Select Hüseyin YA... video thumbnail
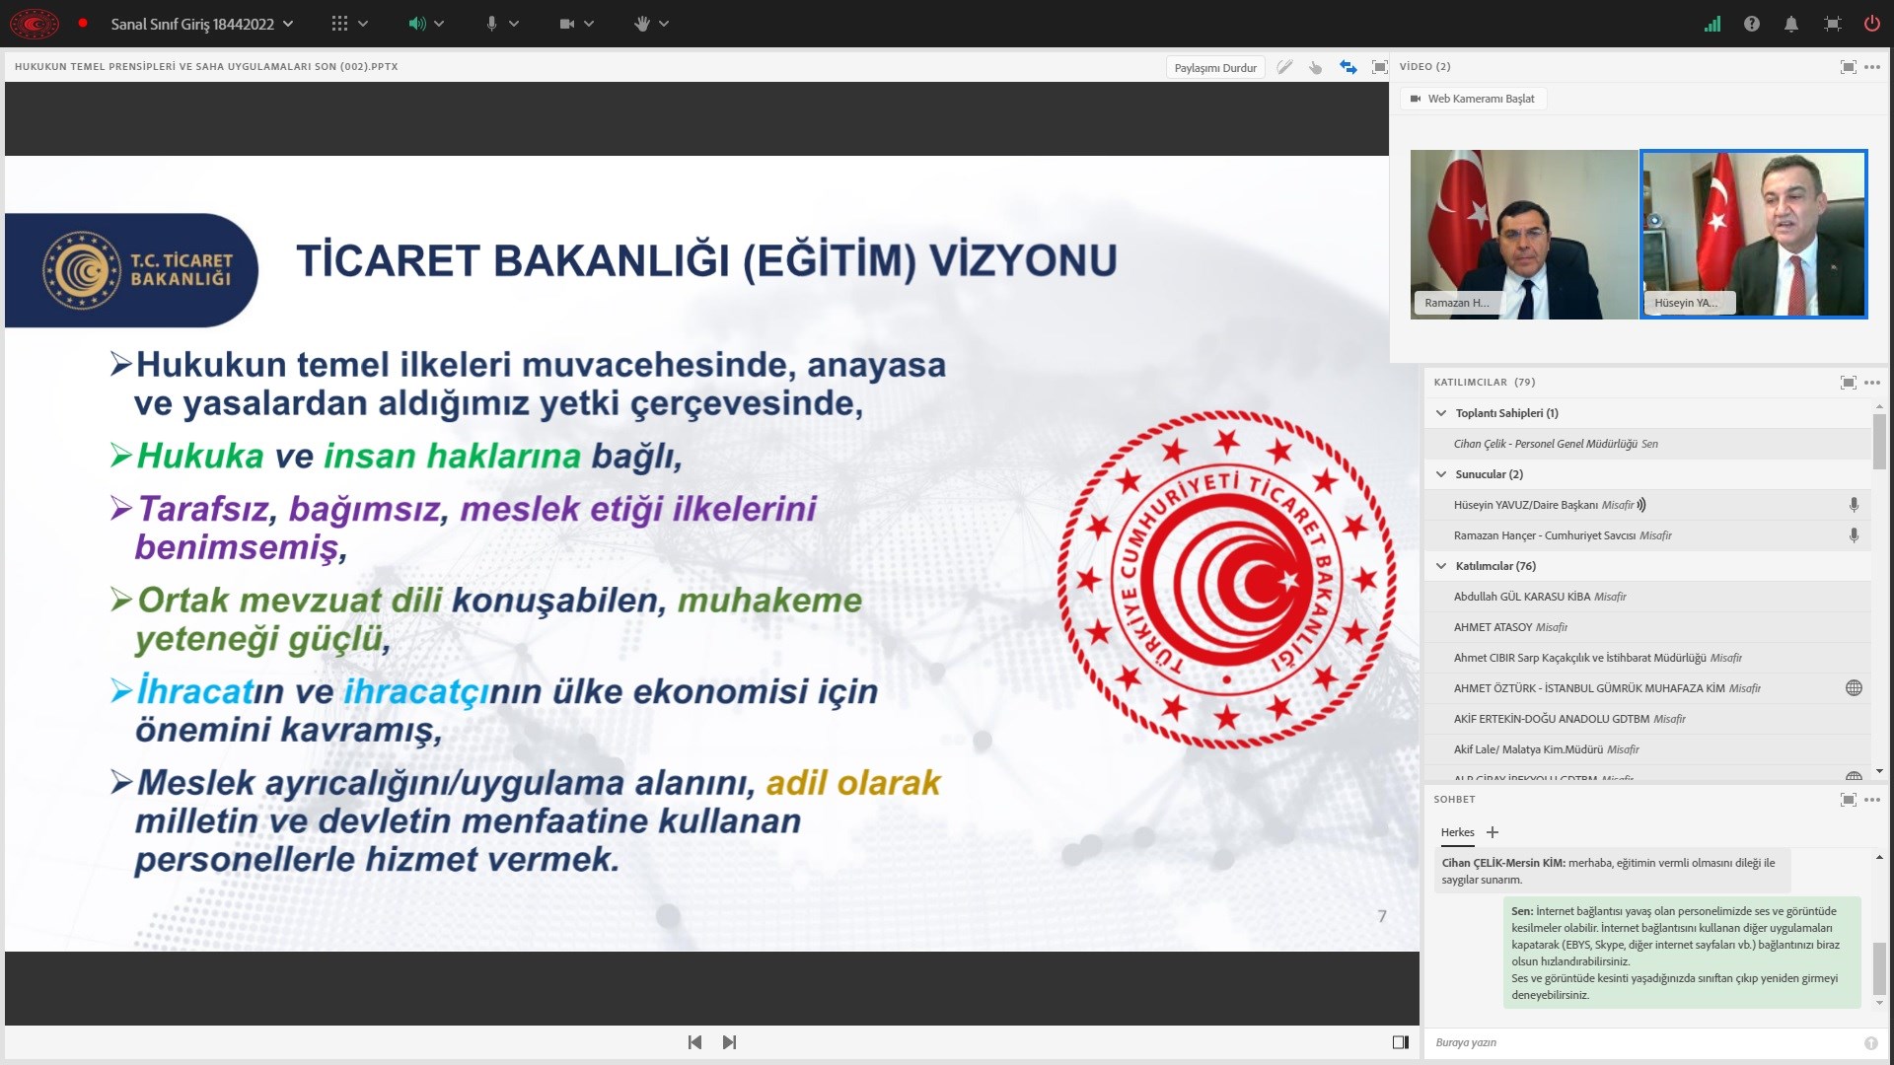This screenshot has width=1894, height=1065. click(x=1754, y=234)
